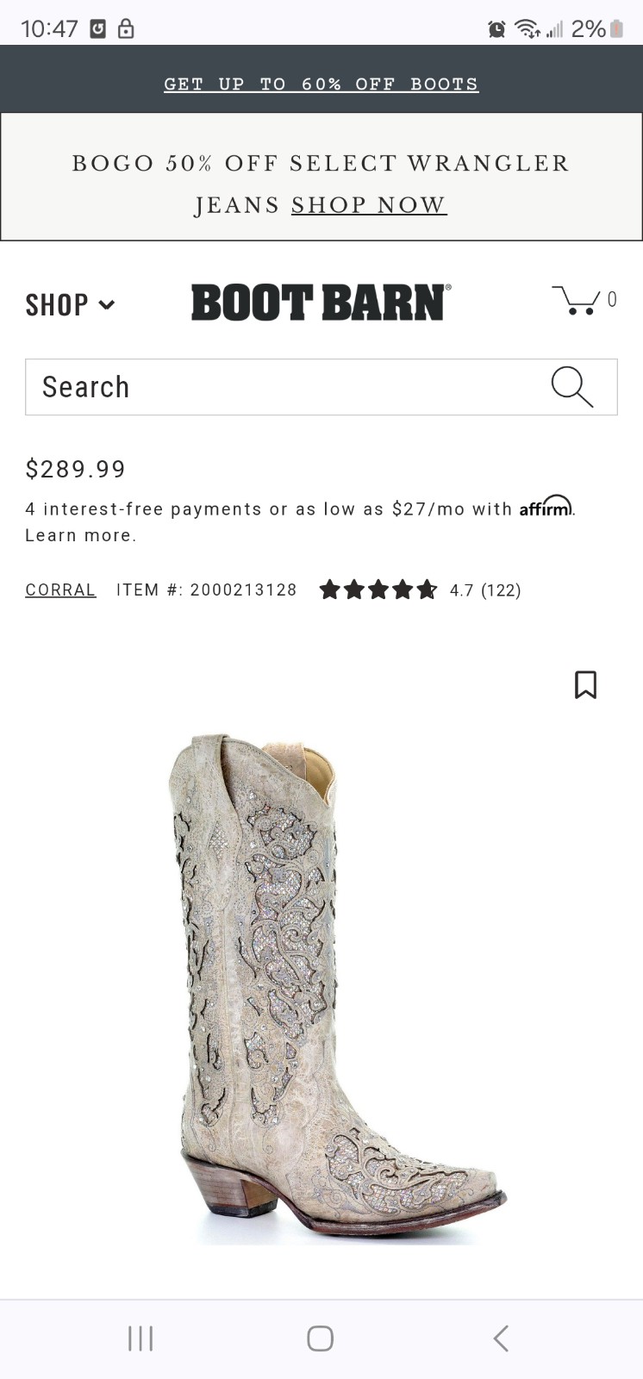Screen dimensions: 643x1379
Task: Focus the Search input field
Action: tap(284, 387)
